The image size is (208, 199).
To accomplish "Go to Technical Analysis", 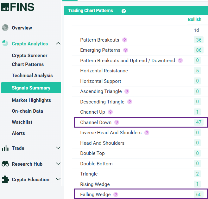I will click(x=32, y=76).
